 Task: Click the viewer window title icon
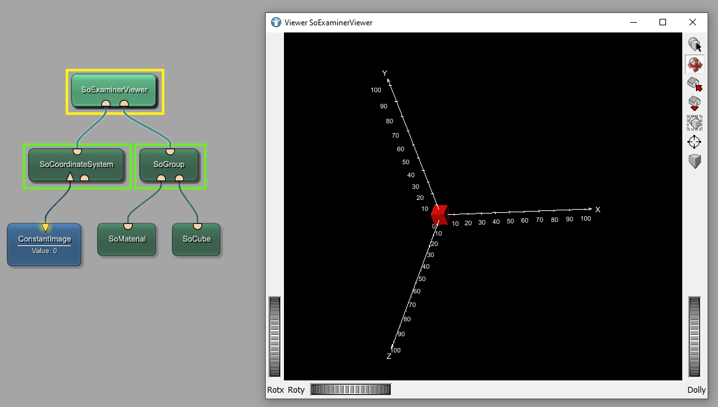[x=276, y=23]
